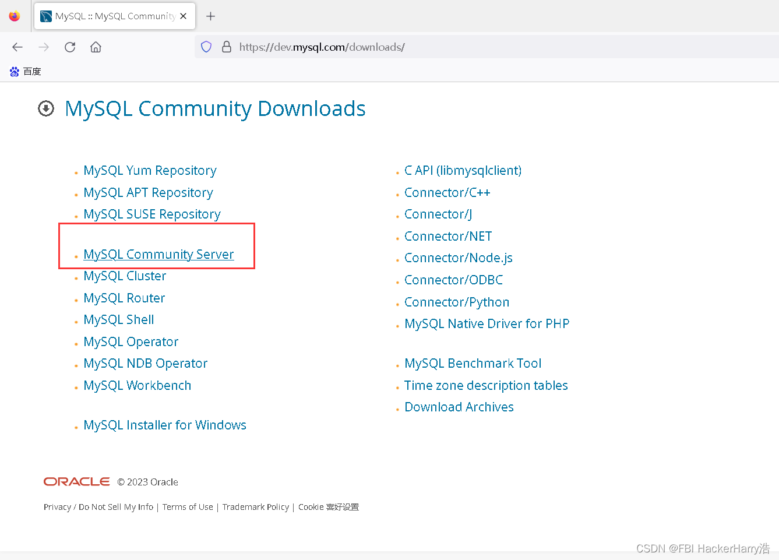Click the download circle icon beside heading
The height and width of the screenshot is (560, 779).
[x=46, y=108]
